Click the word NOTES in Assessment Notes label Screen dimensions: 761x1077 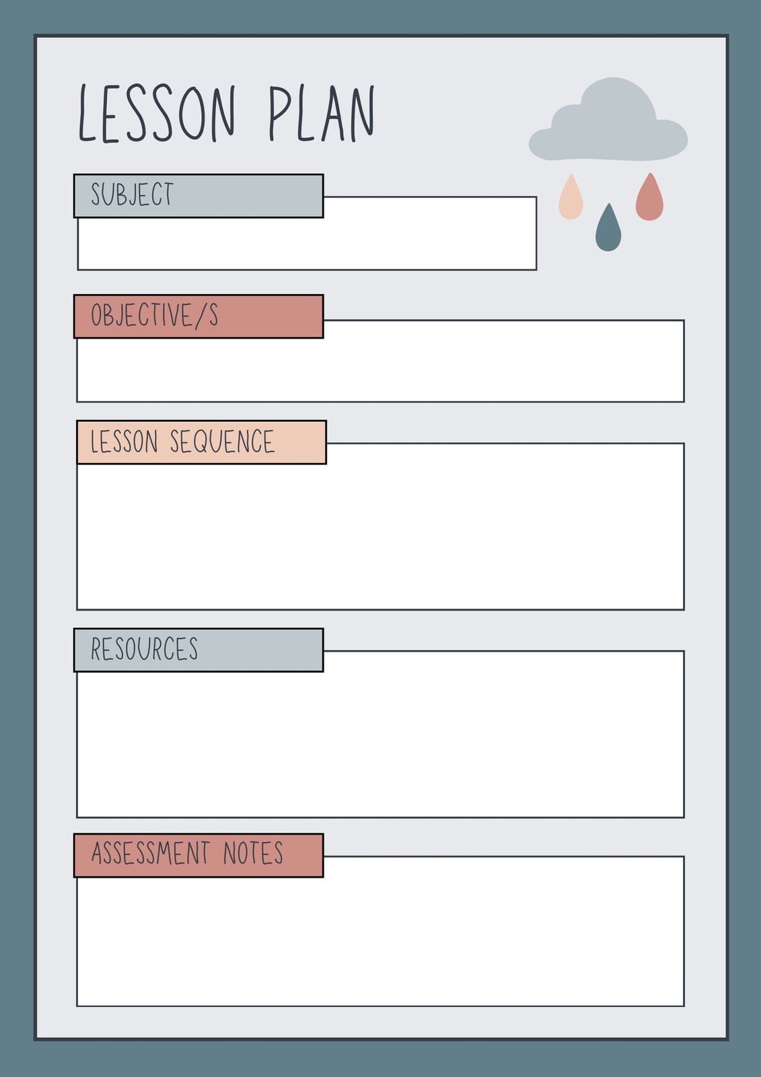(x=253, y=854)
